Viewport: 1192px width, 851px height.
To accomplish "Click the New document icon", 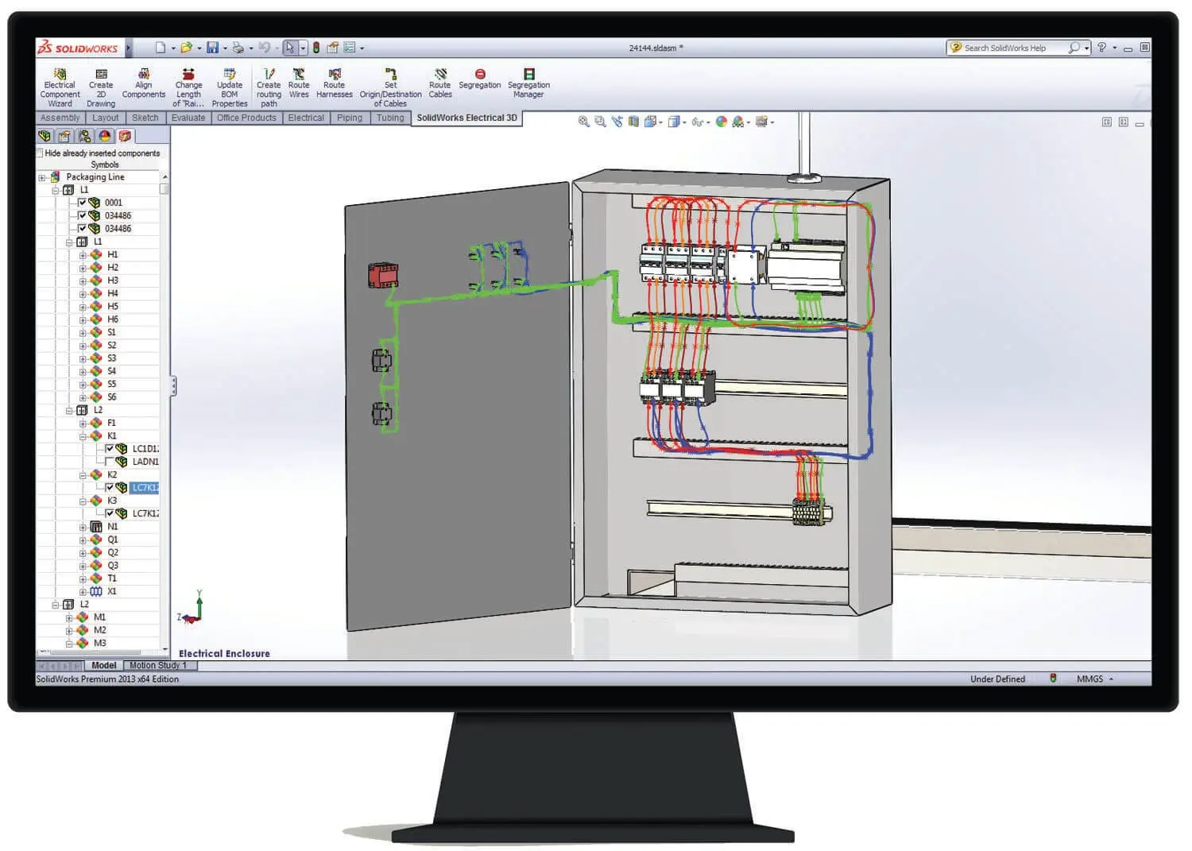I will (161, 48).
